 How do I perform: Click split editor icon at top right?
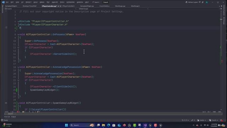[x=221, y=9]
